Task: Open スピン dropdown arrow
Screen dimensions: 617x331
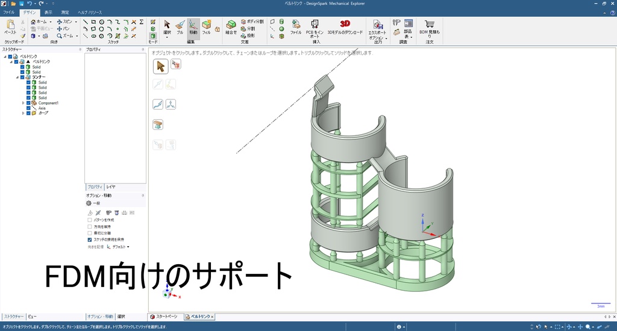Action: 76,22
